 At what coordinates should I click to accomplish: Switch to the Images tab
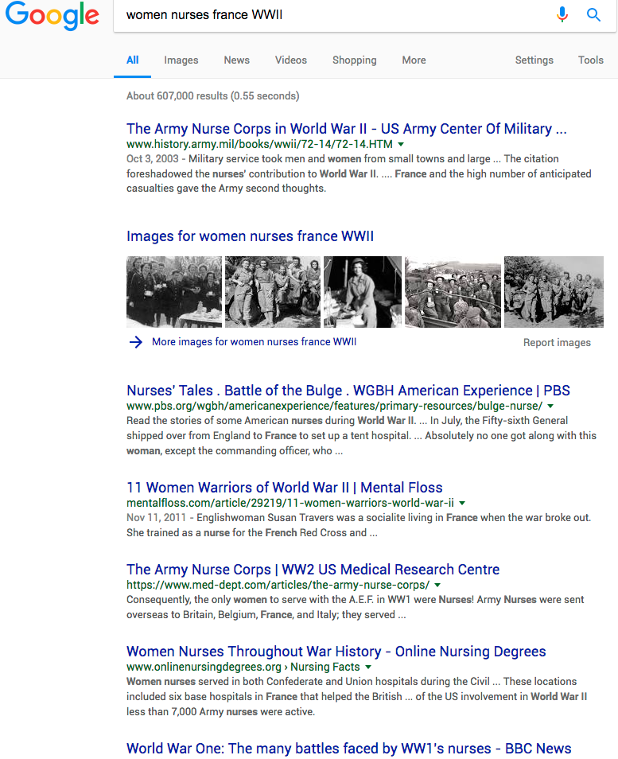(181, 60)
